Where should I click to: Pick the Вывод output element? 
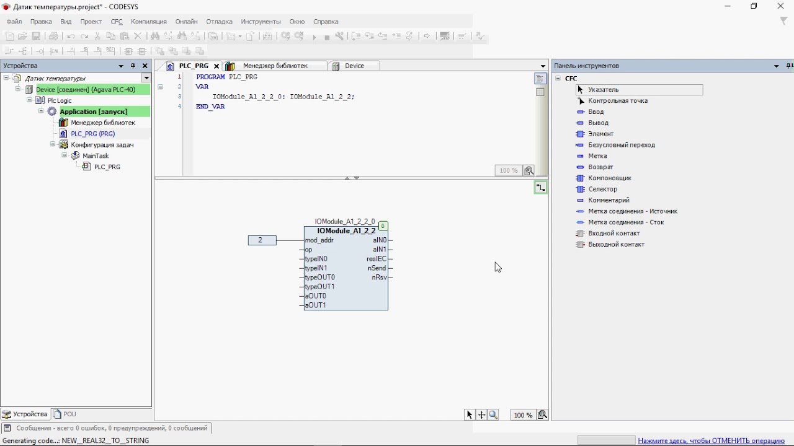(x=592, y=123)
